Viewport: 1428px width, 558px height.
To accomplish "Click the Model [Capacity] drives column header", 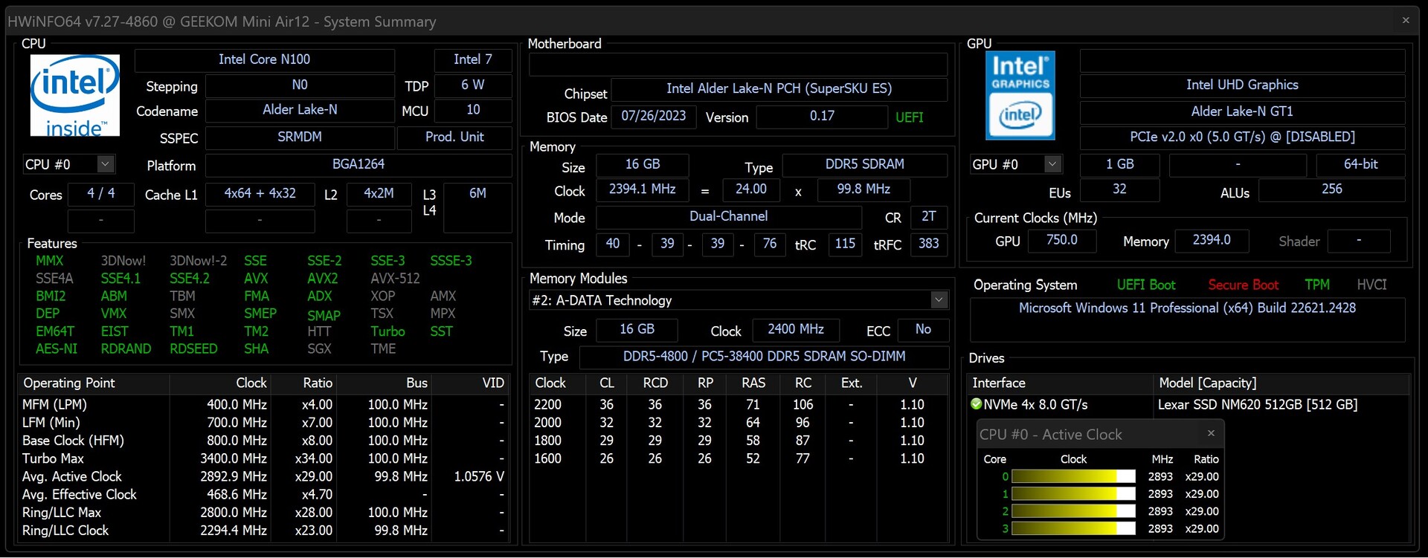I will click(x=1207, y=383).
